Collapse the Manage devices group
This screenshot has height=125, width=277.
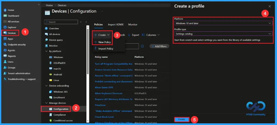tap(46, 103)
